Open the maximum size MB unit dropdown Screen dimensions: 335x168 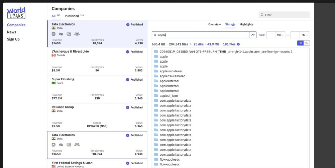[x=305, y=35]
